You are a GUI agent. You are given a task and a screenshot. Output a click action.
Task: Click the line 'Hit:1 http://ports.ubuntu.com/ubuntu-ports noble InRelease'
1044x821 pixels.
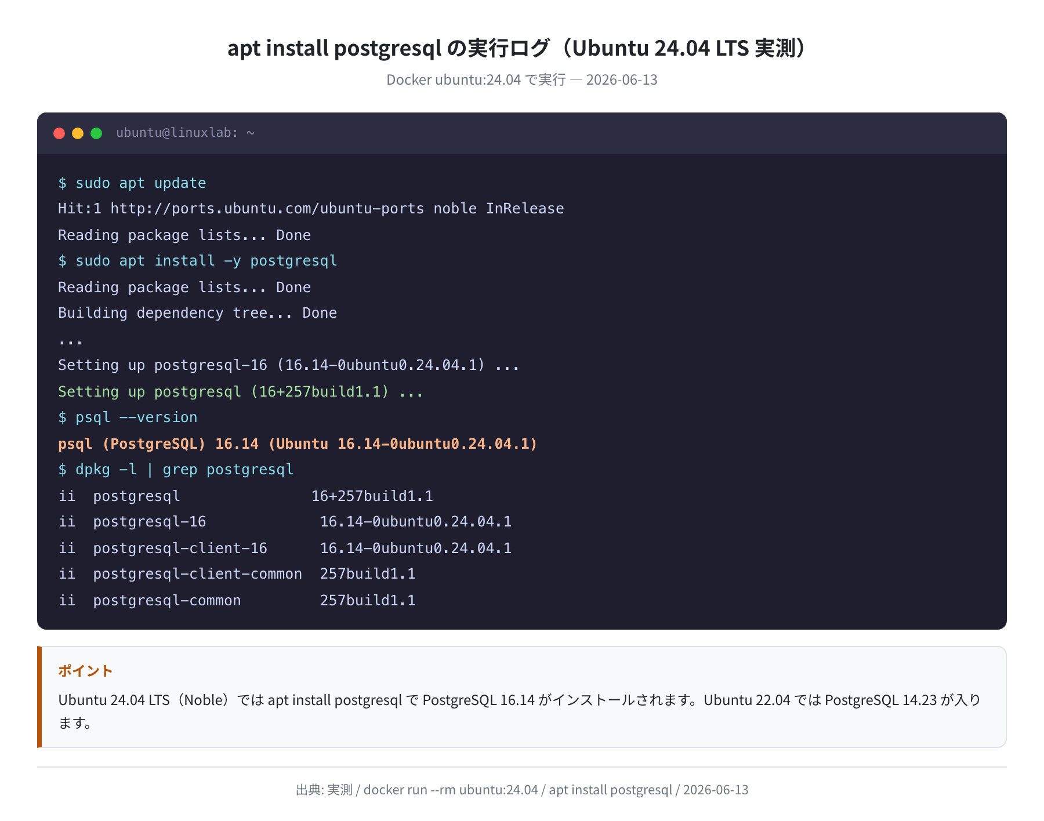pos(311,209)
